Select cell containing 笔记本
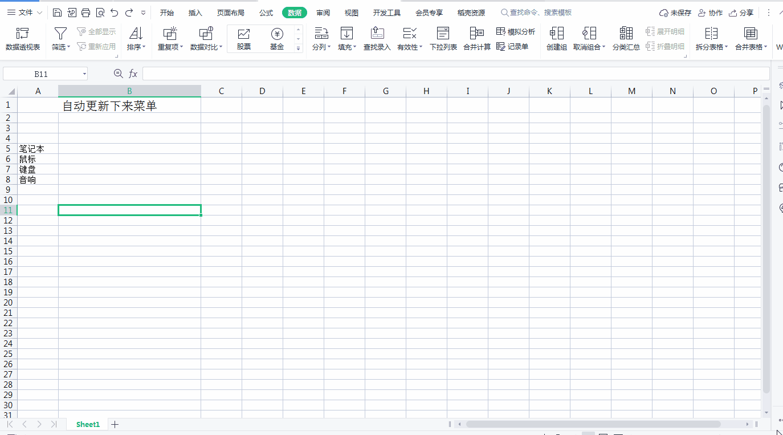The image size is (783, 435). (x=38, y=149)
